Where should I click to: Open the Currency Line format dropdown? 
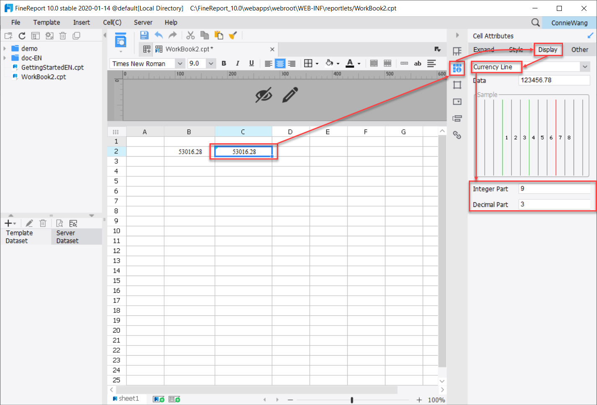(584, 67)
